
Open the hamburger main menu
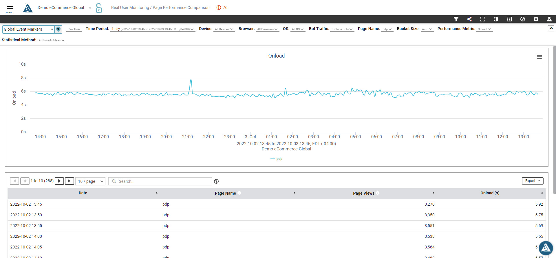[10, 8]
